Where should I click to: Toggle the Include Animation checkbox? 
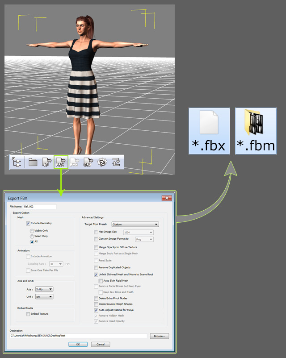[x=28, y=256]
